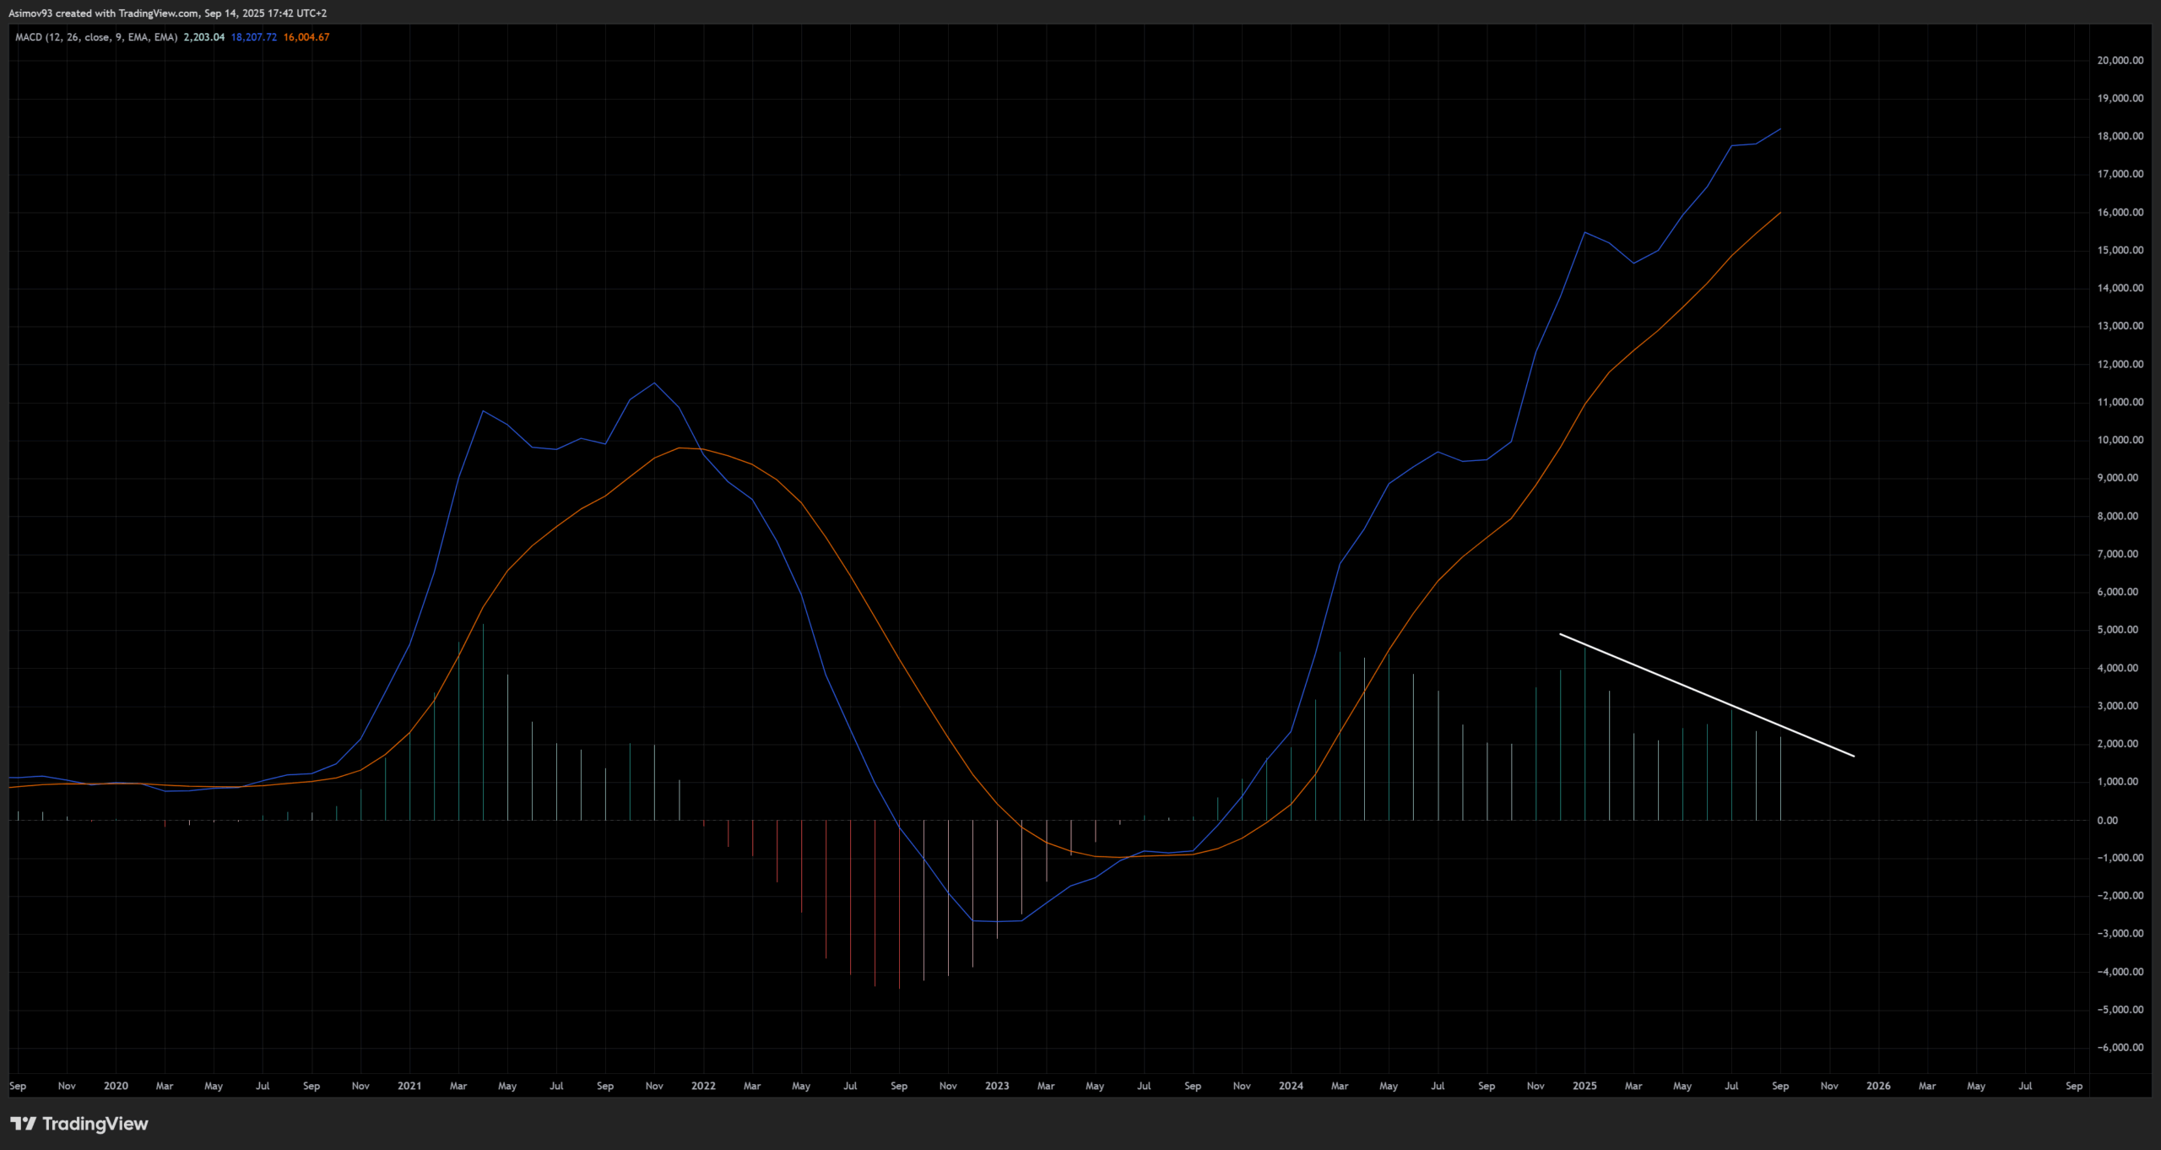
Task: Click the 12,000.00 price scale label
Action: [2120, 365]
